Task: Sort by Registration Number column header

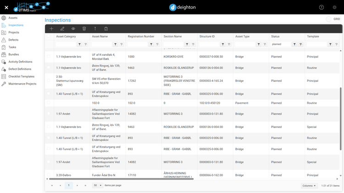Action: pyautogui.click(x=141, y=36)
